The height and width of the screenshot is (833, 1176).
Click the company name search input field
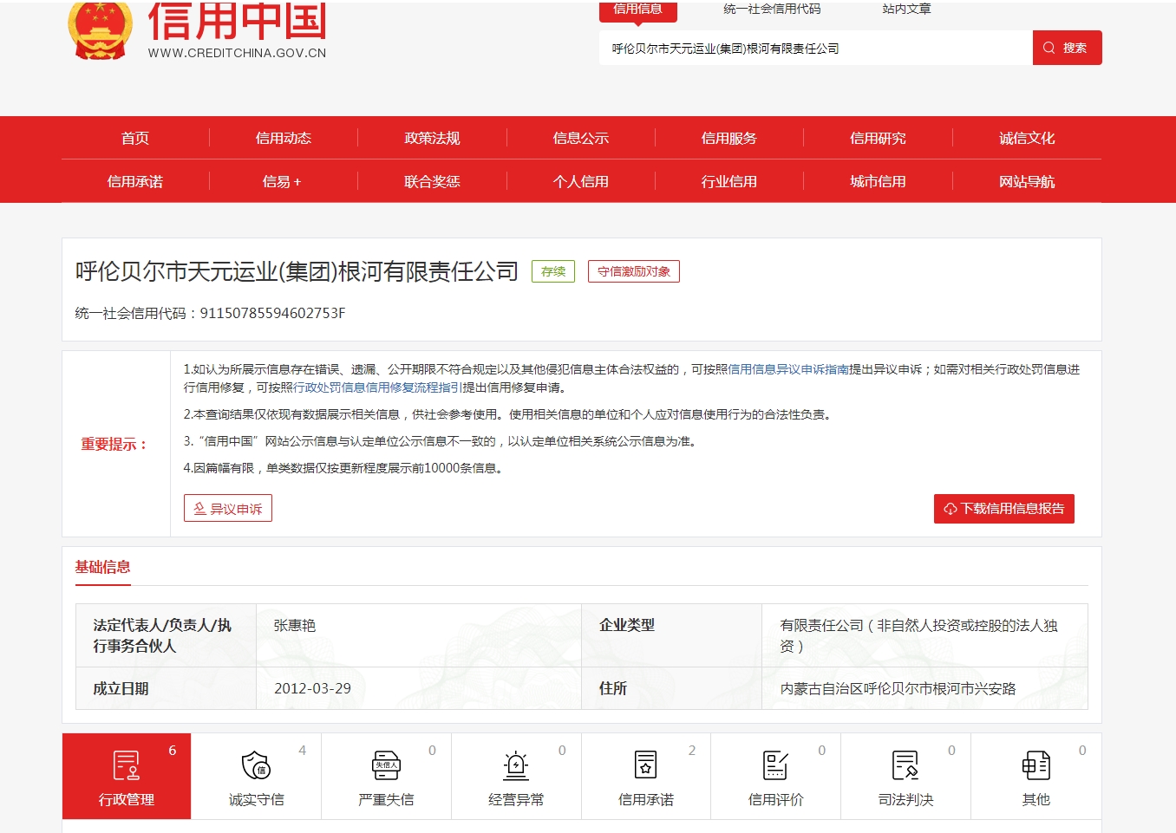(816, 48)
